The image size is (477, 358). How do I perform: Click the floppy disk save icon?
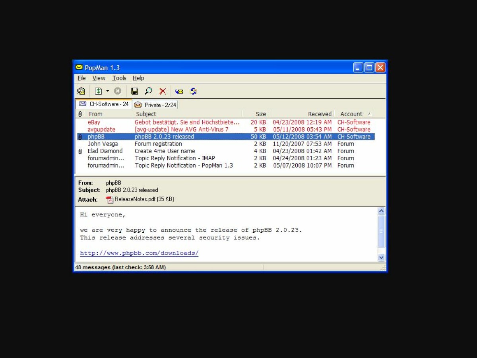pos(135,91)
